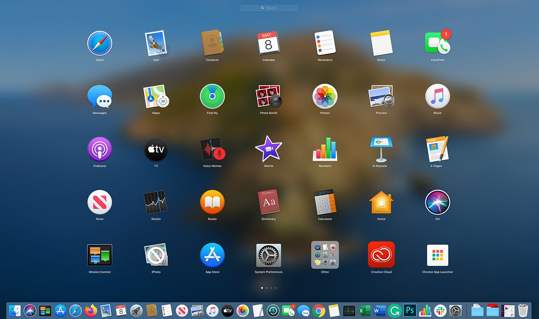
Task: Open FaceTime with notification badge
Action: [x=437, y=43]
